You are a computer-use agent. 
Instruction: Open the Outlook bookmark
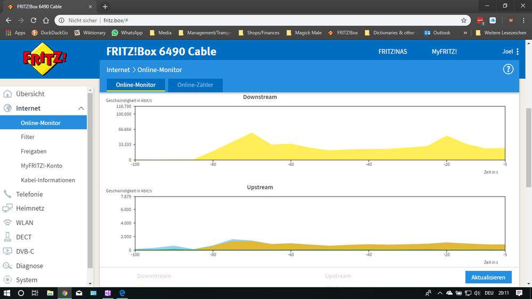(437, 33)
